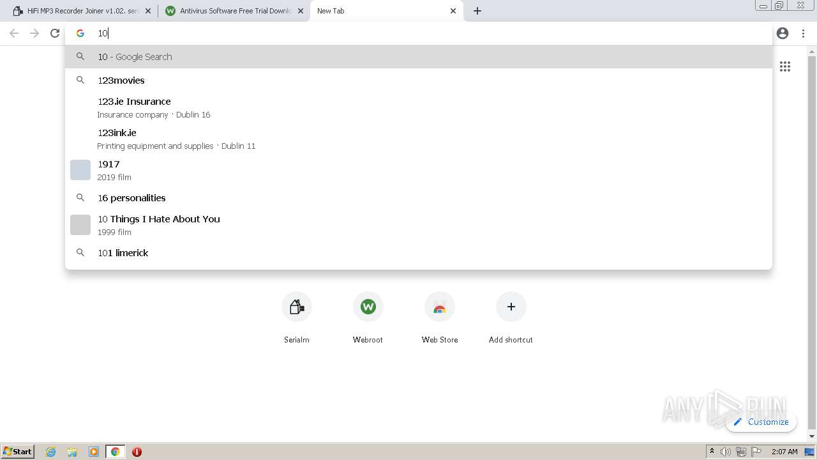Click the Chrome taskbar icon
Image resolution: width=817 pixels, height=460 pixels.
click(x=115, y=452)
